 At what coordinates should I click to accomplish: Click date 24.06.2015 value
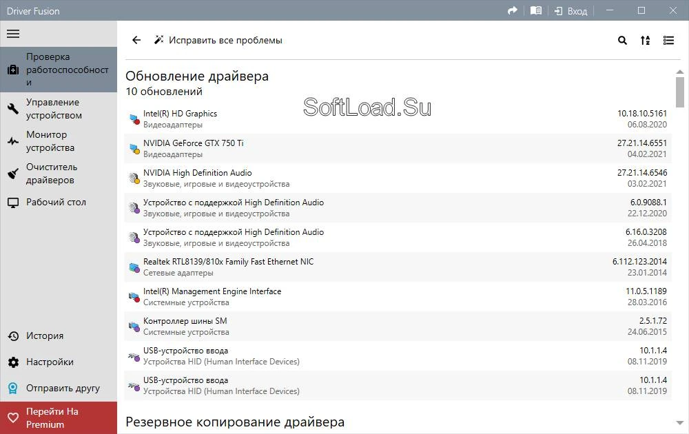(647, 331)
